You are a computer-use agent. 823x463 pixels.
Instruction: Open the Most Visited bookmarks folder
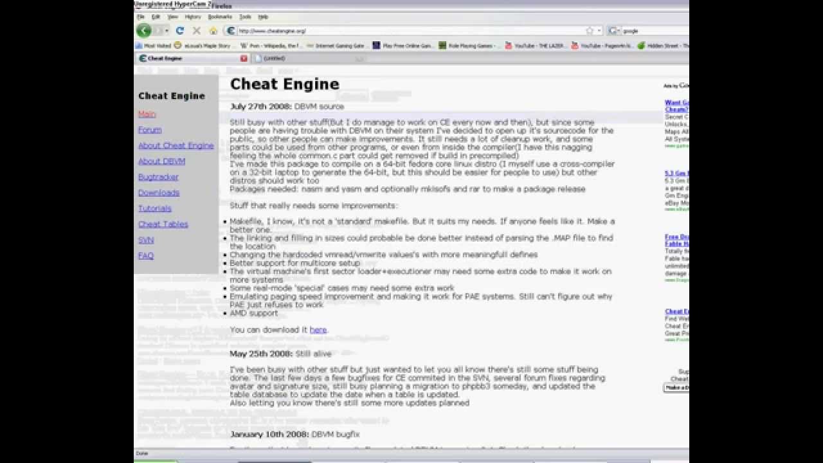pyautogui.click(x=154, y=46)
